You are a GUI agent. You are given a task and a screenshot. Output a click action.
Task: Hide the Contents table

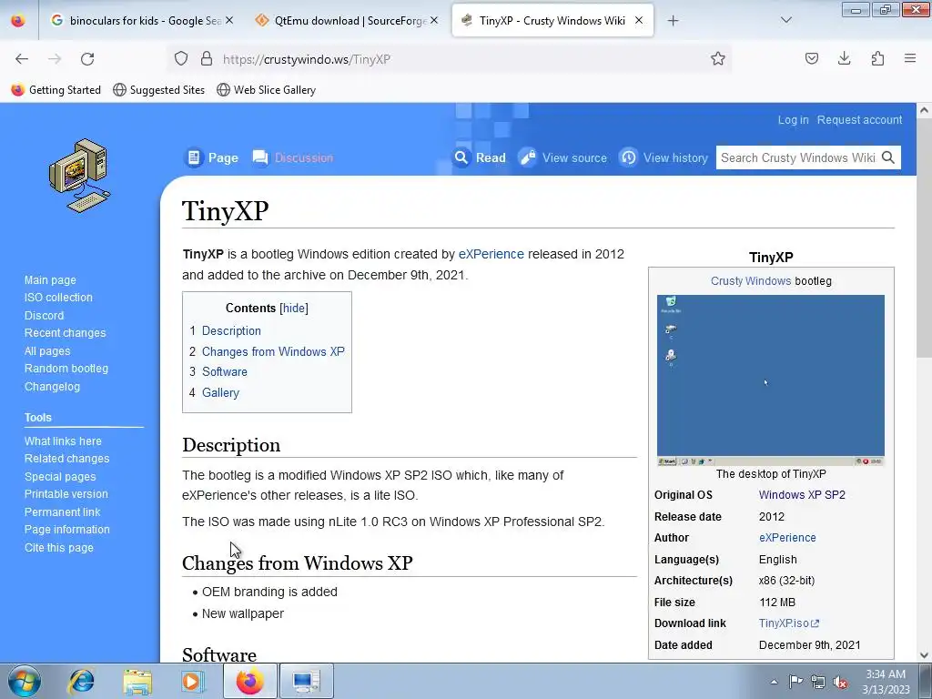tap(294, 308)
